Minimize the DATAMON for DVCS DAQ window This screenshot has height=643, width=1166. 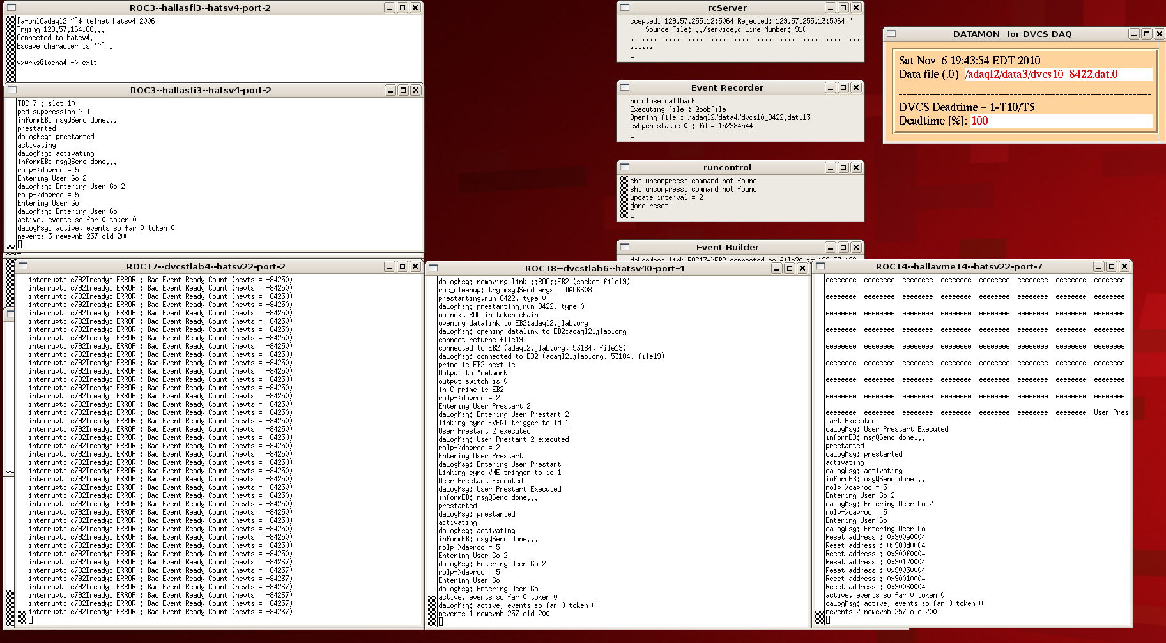(x=1134, y=34)
